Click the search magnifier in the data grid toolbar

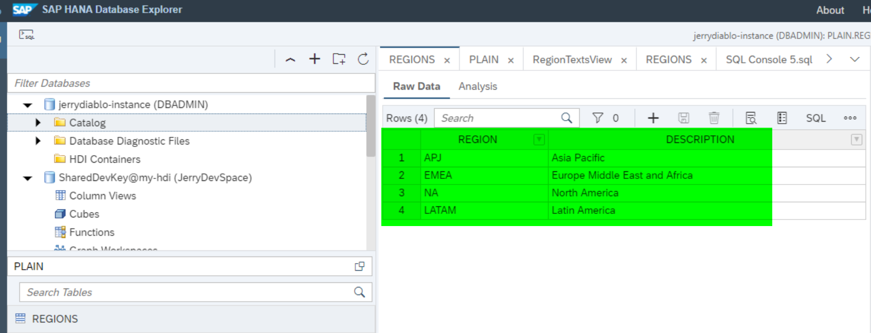567,118
